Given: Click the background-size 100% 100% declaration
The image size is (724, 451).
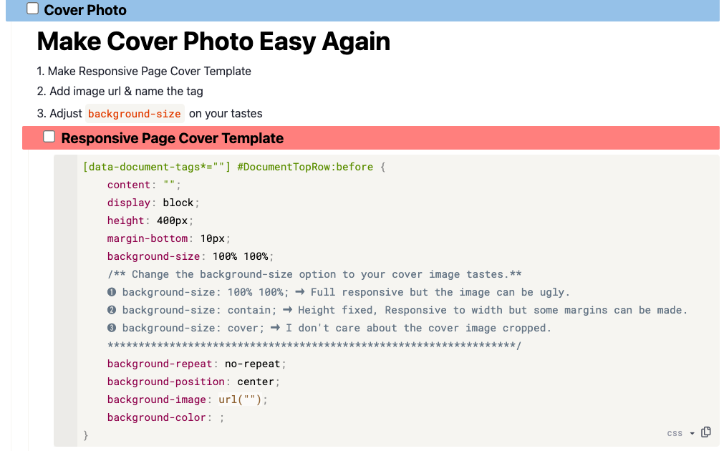Looking at the screenshot, I should click(190, 256).
